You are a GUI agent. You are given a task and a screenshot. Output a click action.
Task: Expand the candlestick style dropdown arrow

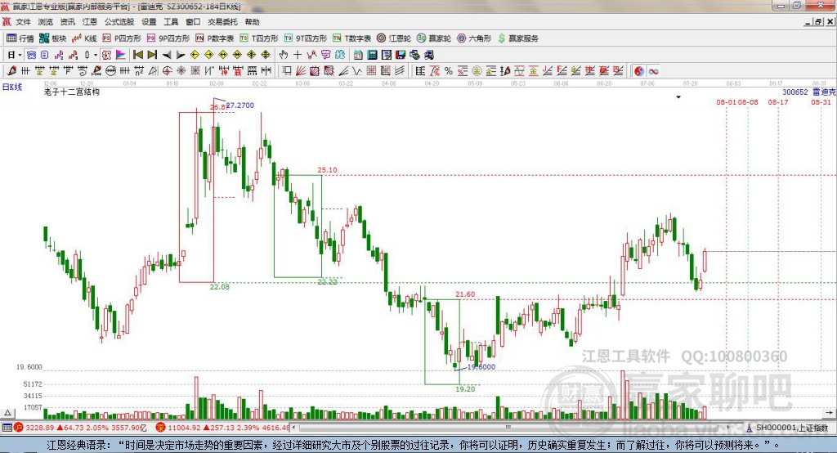pos(96,55)
